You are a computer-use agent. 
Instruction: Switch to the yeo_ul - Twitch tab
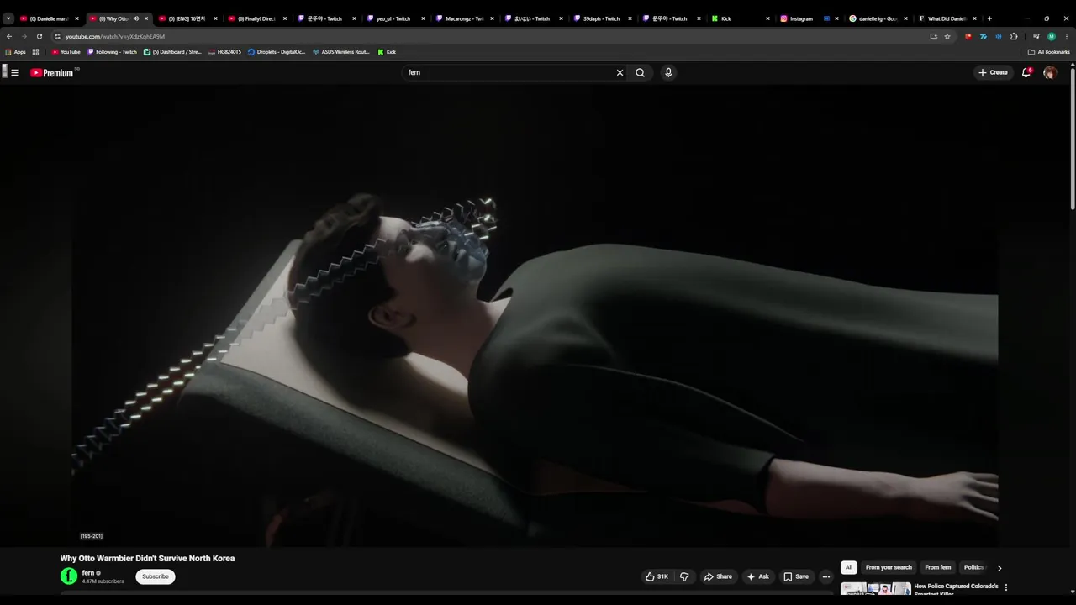[x=394, y=18]
